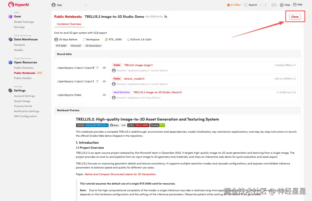The image size is (312, 201).
Task: Open the HyperAI logo home link
Action: 18,5
